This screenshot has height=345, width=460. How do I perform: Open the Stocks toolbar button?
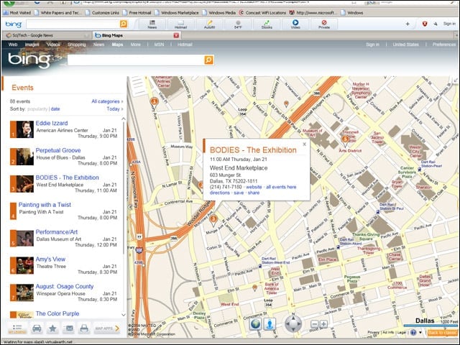[x=267, y=24]
